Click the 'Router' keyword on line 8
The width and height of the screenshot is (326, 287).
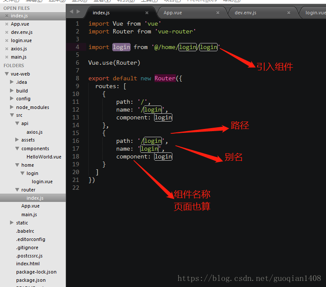165,79
